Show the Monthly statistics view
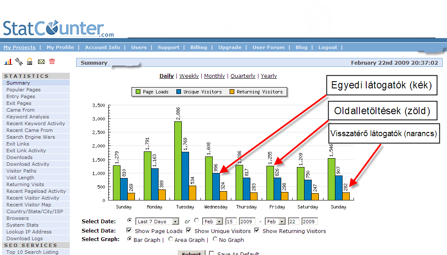 coord(214,76)
